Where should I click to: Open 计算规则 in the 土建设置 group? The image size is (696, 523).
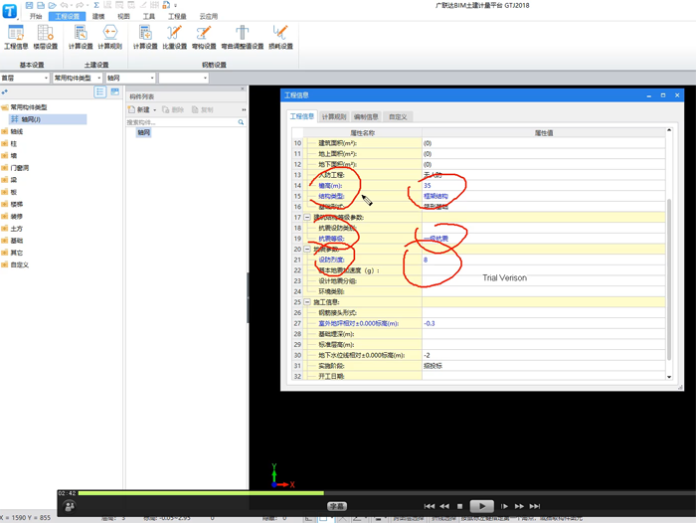click(109, 37)
